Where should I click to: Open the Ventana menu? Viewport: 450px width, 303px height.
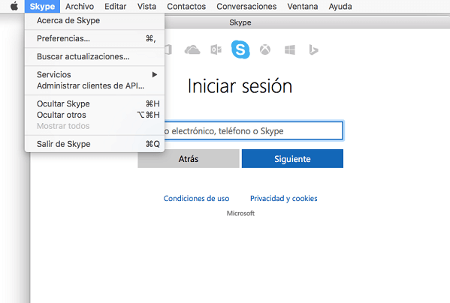click(x=303, y=6)
